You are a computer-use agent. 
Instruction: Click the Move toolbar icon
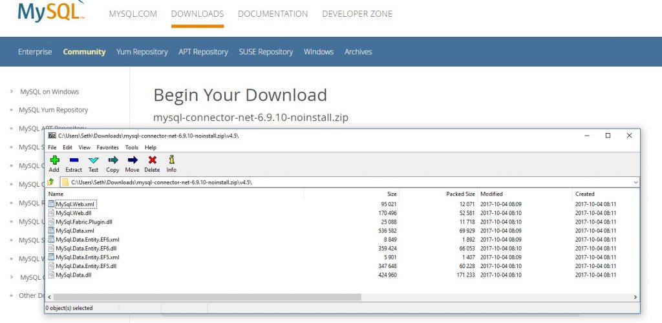click(133, 160)
